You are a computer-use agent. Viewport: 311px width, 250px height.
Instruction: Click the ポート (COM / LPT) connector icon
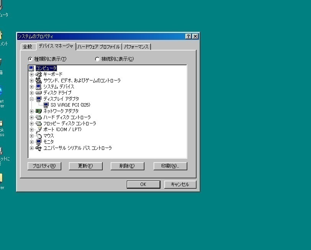coord(38,130)
